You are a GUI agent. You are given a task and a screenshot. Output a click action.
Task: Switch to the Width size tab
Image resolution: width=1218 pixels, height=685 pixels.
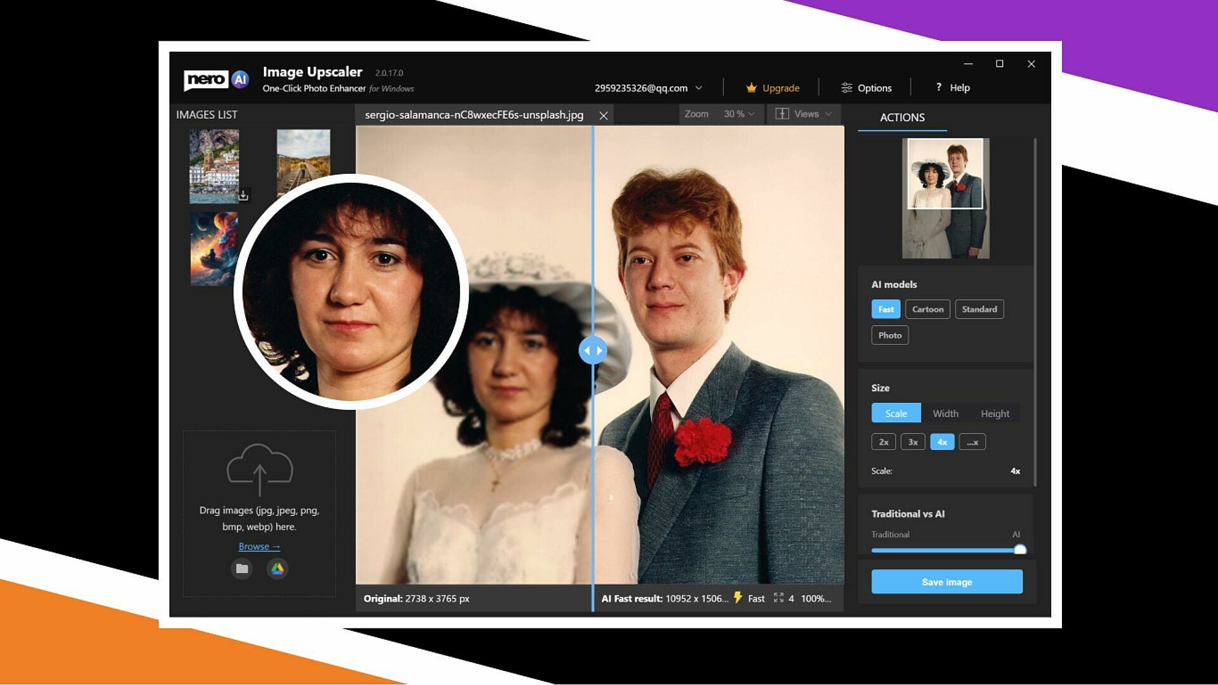(945, 414)
